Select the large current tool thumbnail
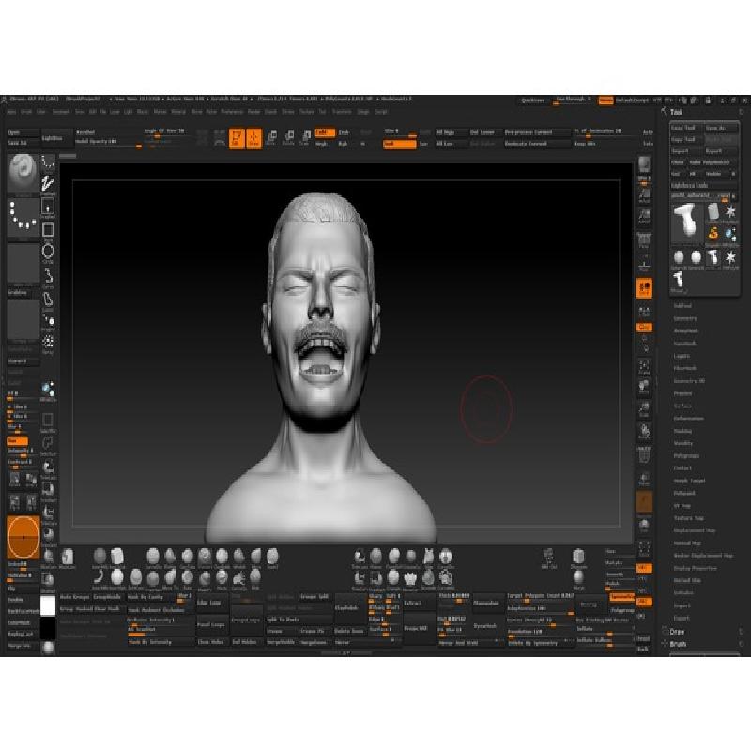The height and width of the screenshot is (751, 751). click(686, 222)
